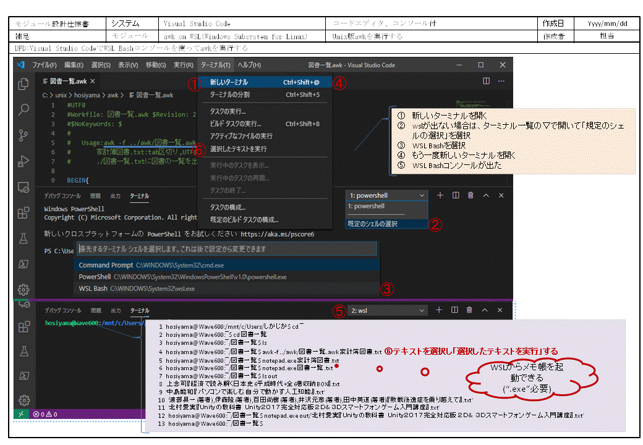
Task: Kill the wsl terminal with the trash icon
Action: (469, 310)
